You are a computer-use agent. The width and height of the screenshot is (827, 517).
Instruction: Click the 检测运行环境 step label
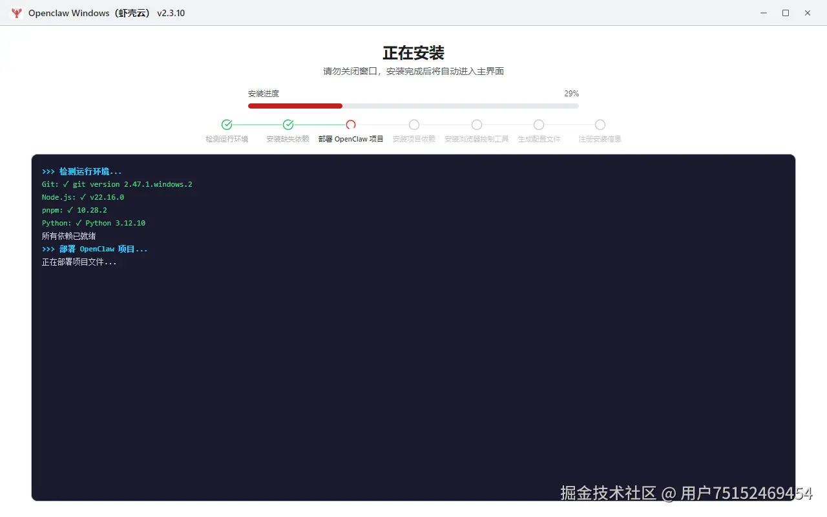point(227,139)
